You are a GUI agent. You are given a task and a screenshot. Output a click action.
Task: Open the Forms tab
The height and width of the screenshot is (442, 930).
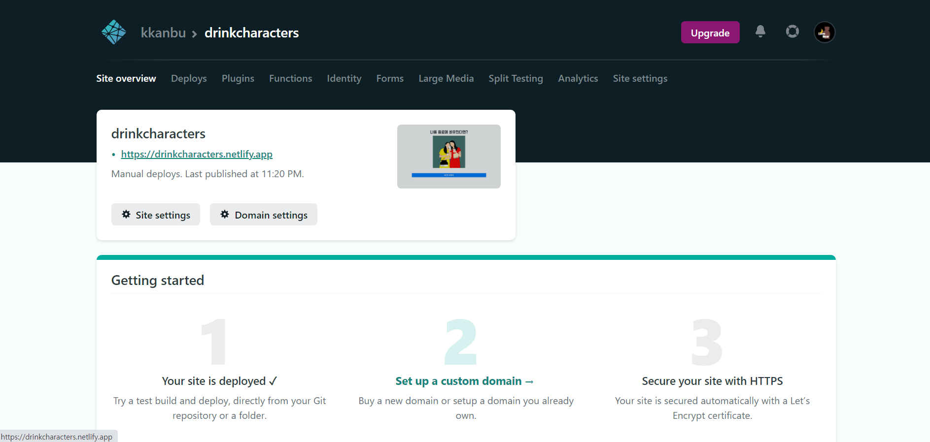(x=390, y=78)
